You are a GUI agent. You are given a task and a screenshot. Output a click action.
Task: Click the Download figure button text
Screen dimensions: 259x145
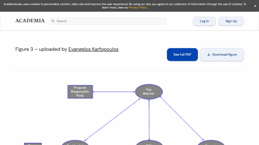224,55
